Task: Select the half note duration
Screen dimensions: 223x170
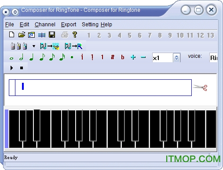Action: tap(22, 57)
